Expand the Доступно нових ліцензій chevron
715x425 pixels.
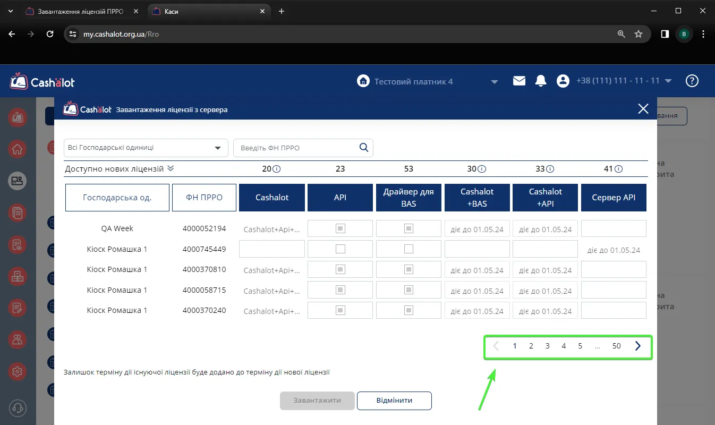coord(171,168)
